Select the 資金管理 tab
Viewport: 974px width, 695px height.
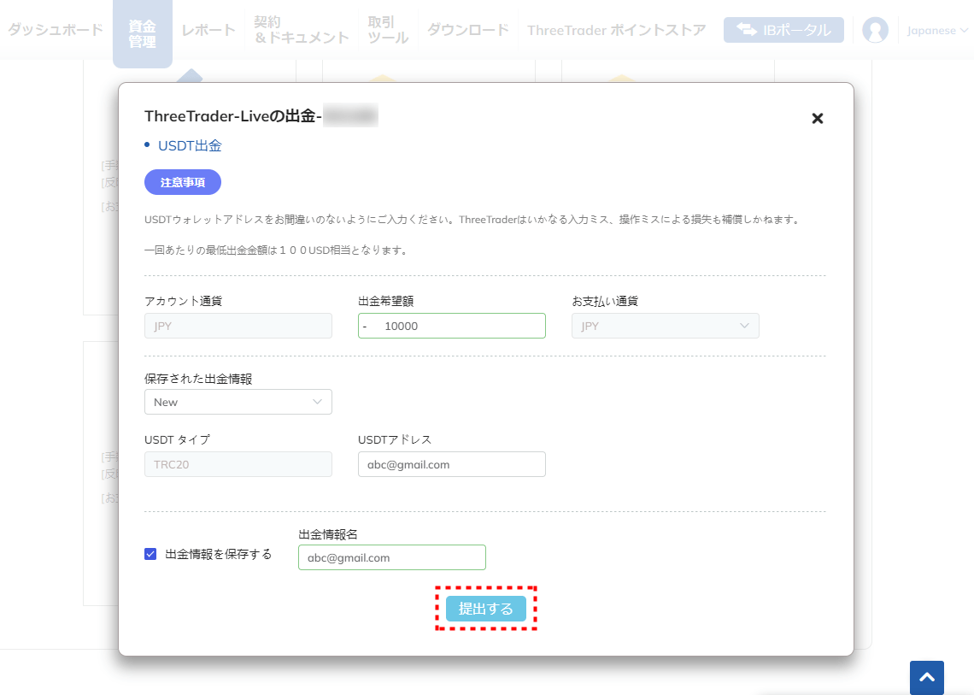tap(142, 33)
